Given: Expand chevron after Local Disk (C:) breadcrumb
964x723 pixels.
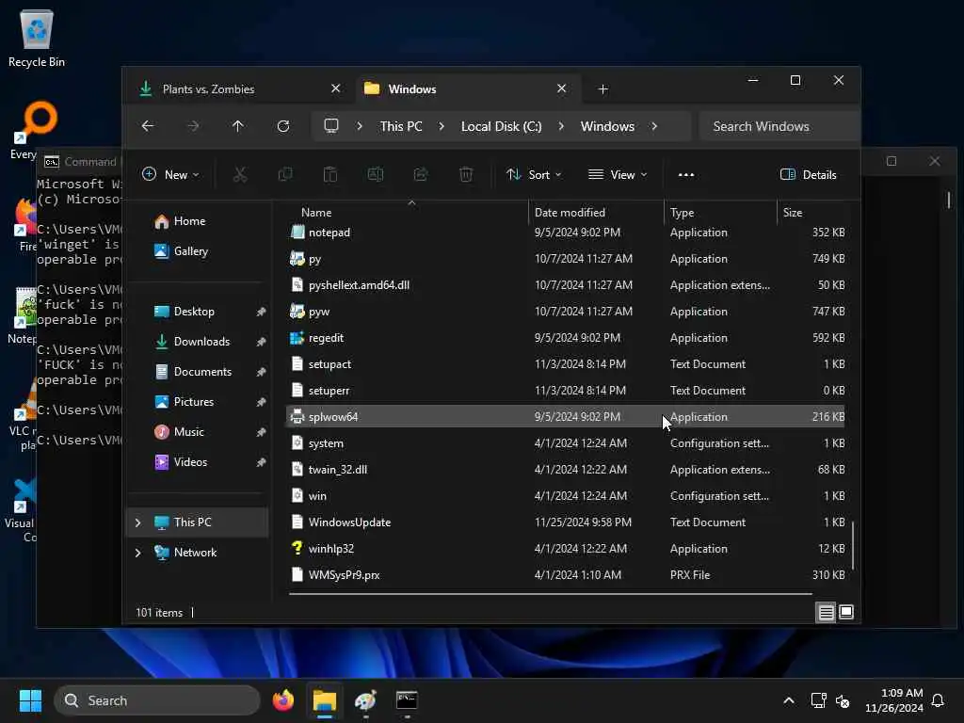Looking at the screenshot, I should [561, 126].
